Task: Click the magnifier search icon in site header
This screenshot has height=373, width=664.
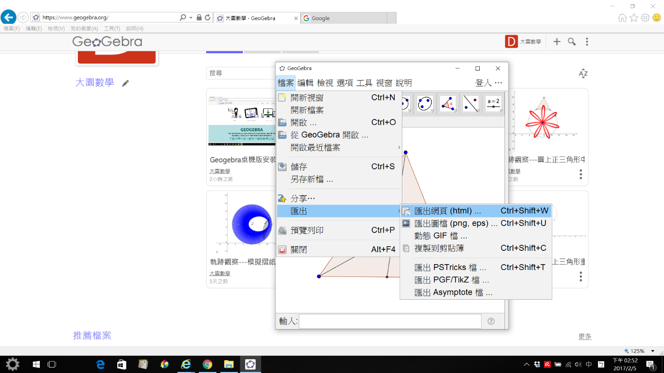Action: point(572,42)
